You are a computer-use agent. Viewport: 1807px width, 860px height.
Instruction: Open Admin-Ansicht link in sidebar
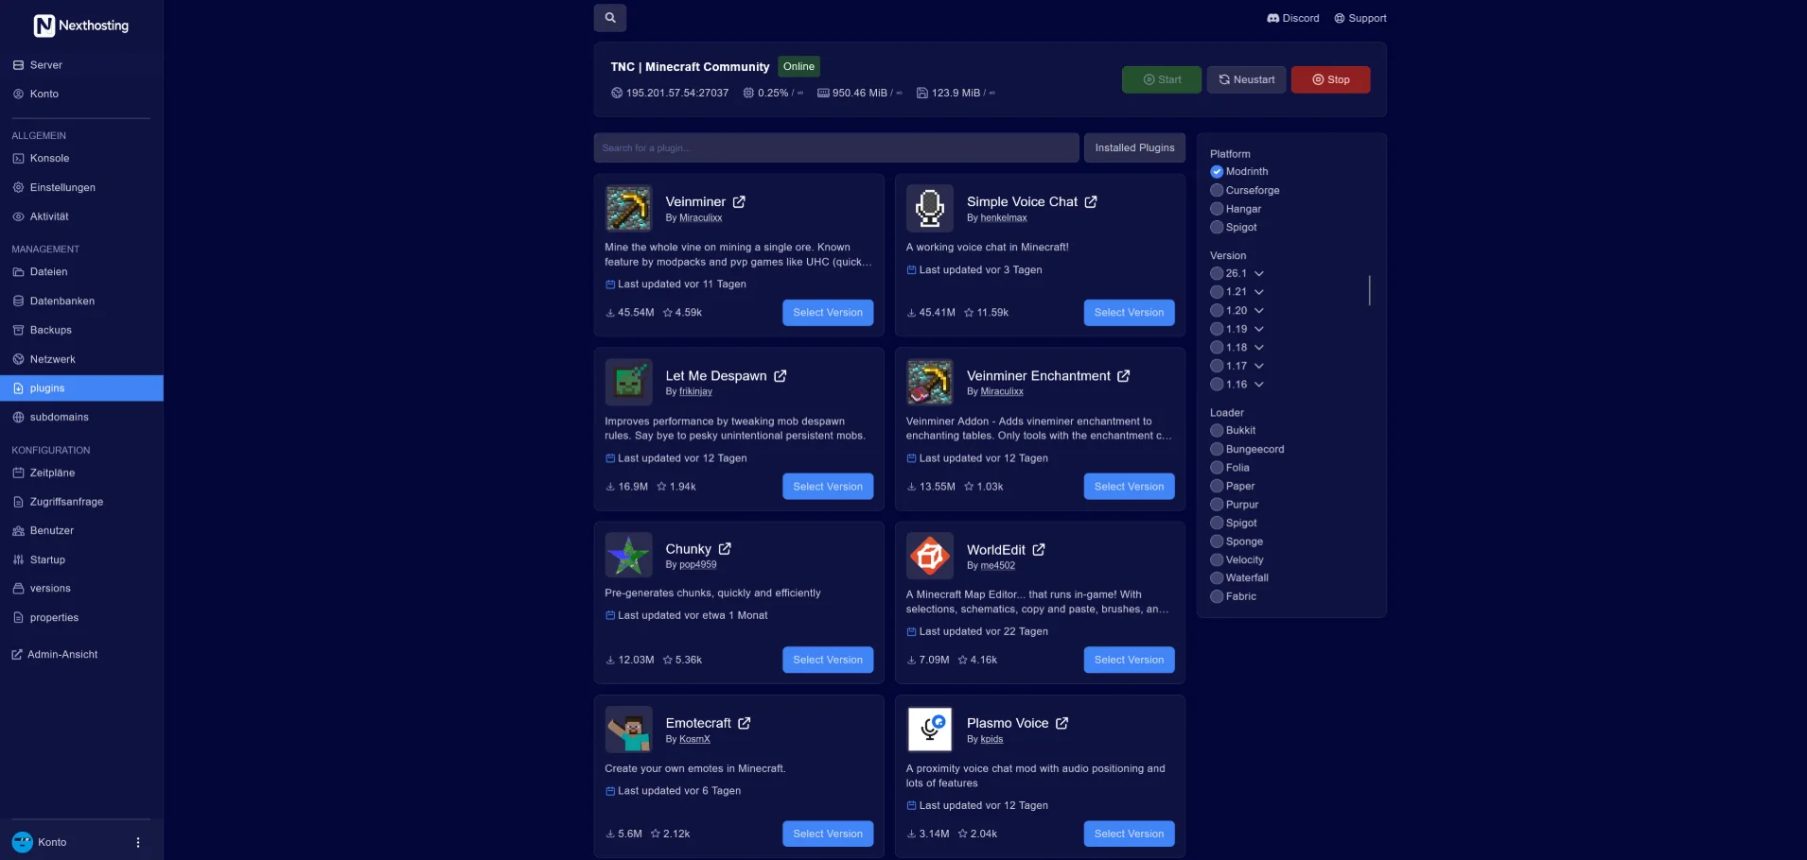click(55, 654)
